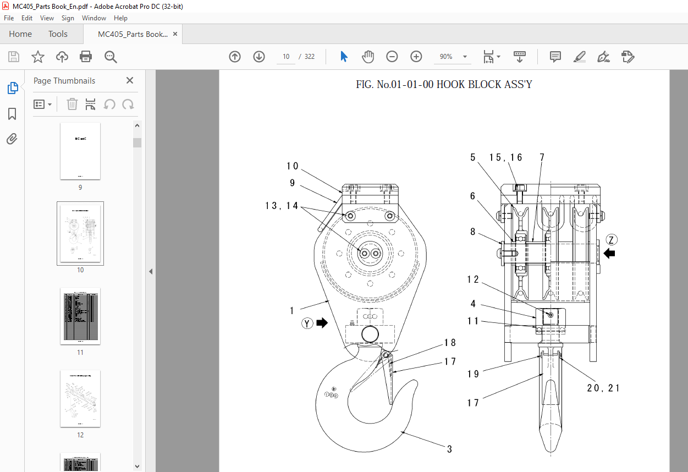Collapse the navigation pane arrow

pos(150,271)
